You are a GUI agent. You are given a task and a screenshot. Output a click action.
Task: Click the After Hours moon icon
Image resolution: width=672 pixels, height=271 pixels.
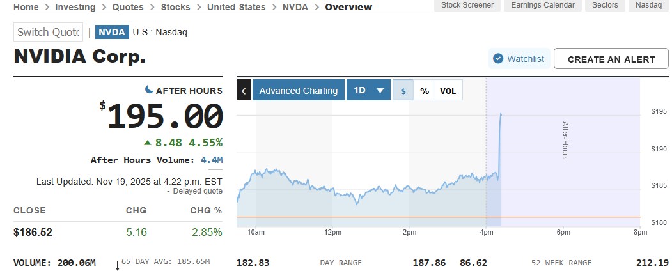[x=149, y=90]
